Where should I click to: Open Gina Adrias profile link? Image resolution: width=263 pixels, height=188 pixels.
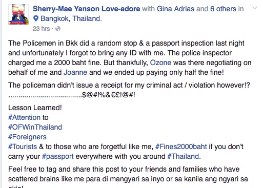point(175,9)
